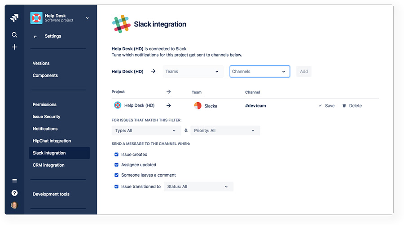404x225 pixels.
Task: Click the #devteam channel name
Action: [x=255, y=106]
